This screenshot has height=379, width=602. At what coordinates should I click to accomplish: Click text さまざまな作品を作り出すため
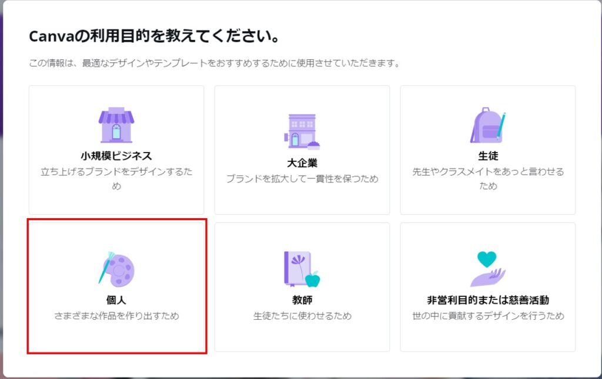pos(116,316)
